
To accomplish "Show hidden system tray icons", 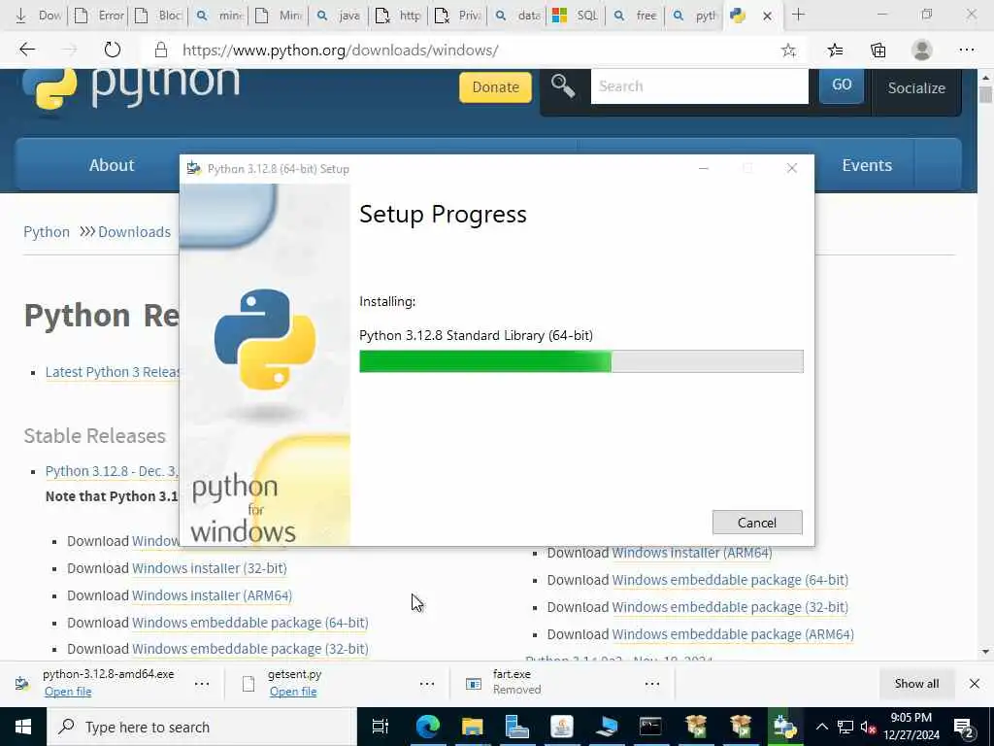I will [x=821, y=727].
